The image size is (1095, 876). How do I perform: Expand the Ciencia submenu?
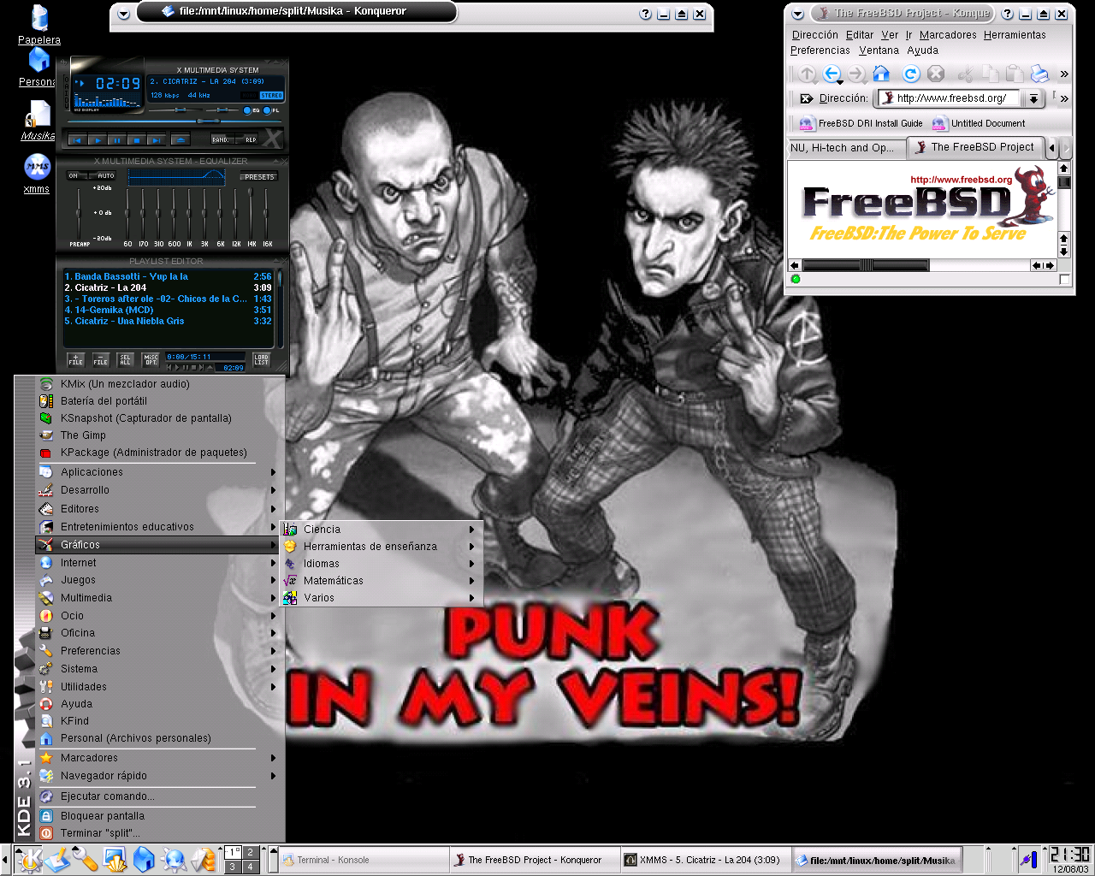381,530
